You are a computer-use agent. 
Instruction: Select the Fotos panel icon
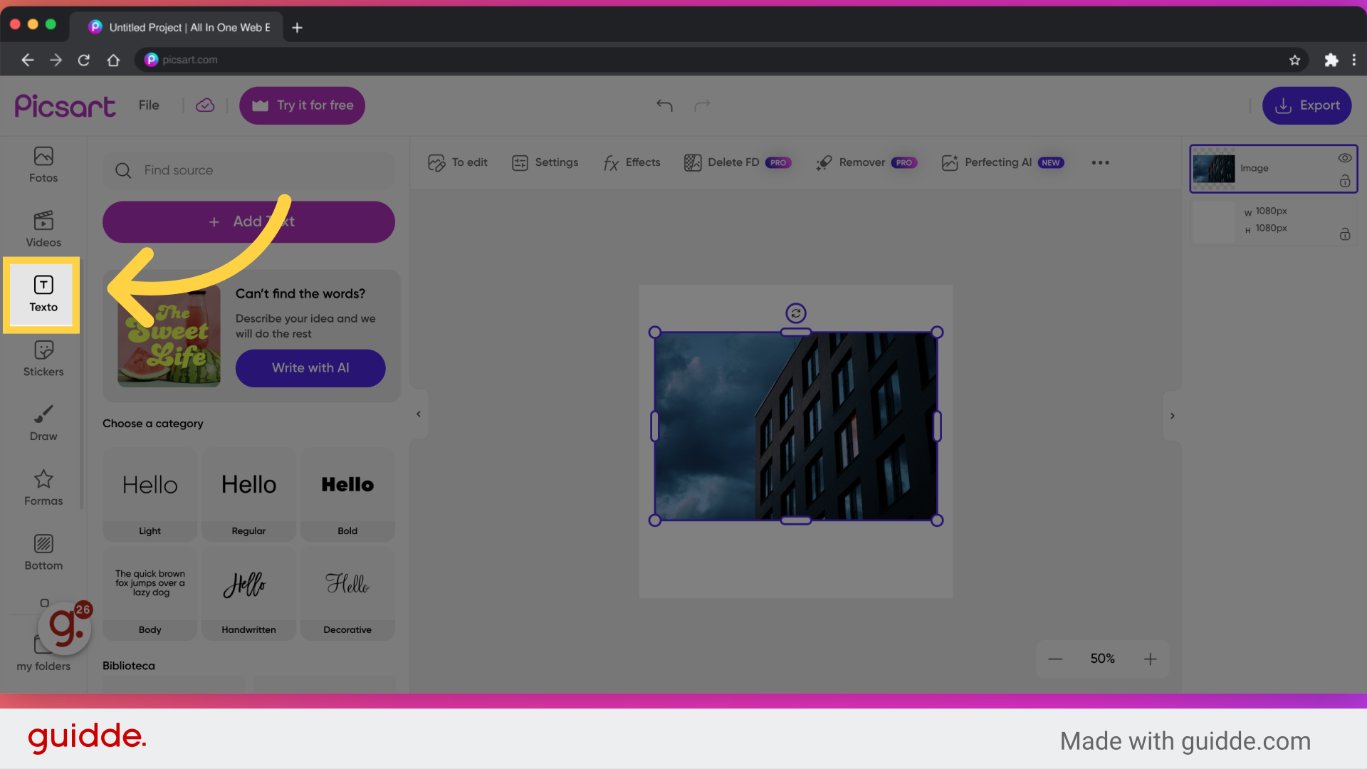click(43, 164)
